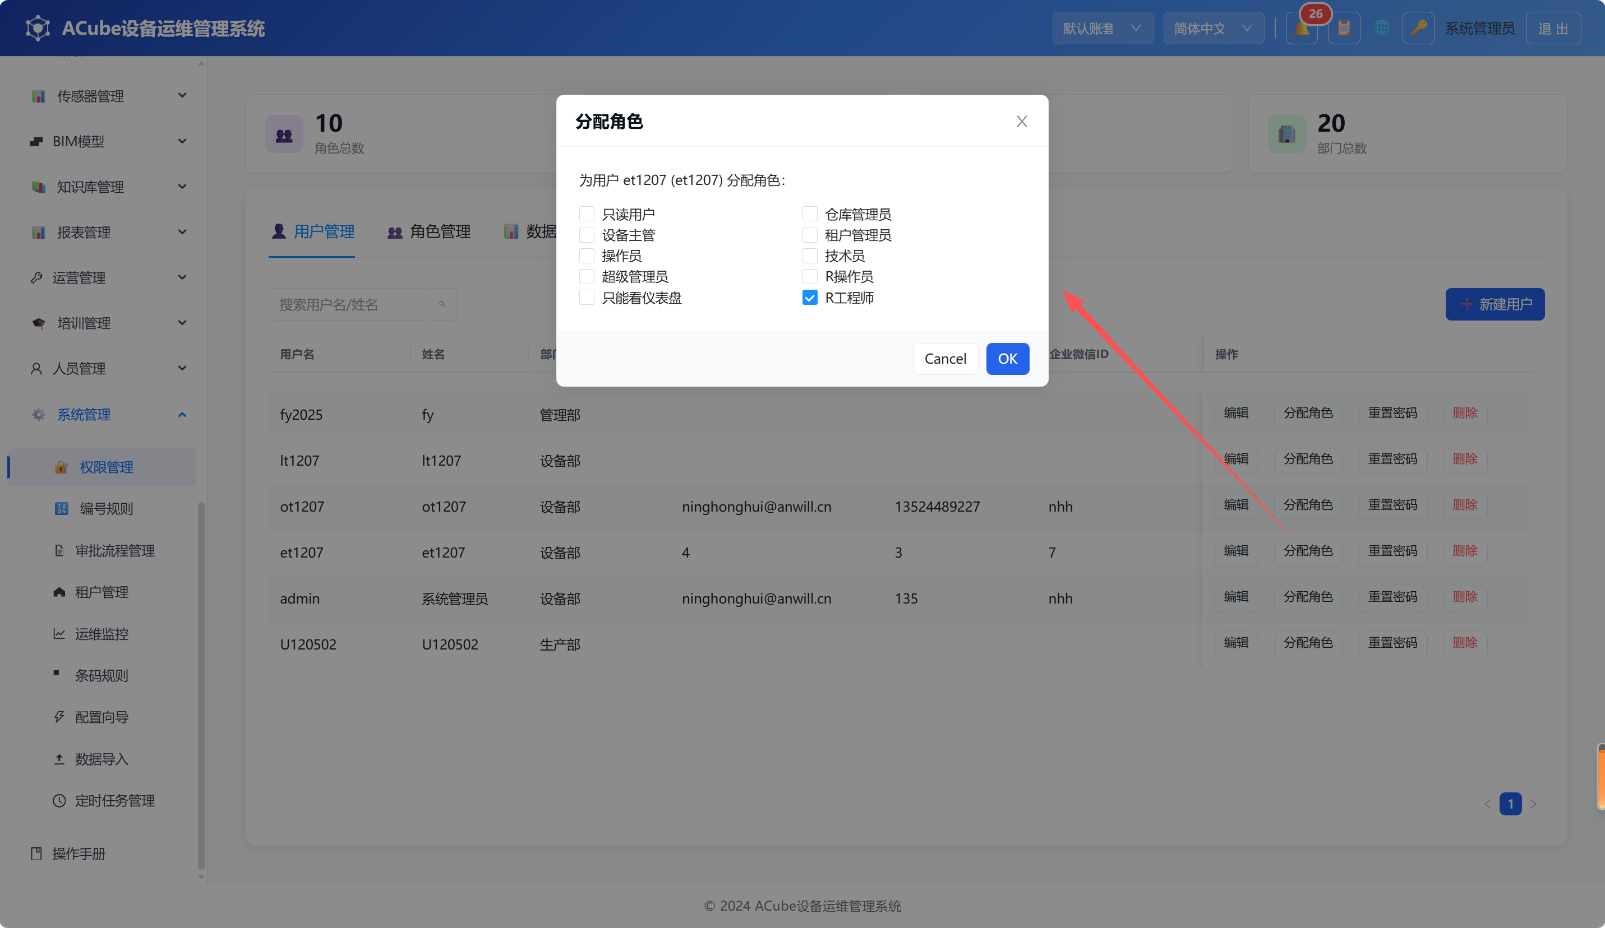Switch to 用户管理 tab
Image resolution: width=1605 pixels, height=928 pixels.
[x=312, y=231]
